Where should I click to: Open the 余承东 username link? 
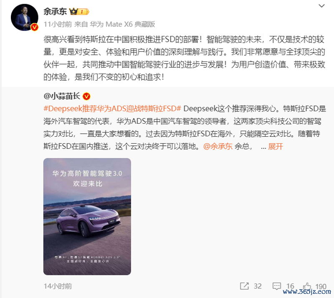tap(55, 11)
